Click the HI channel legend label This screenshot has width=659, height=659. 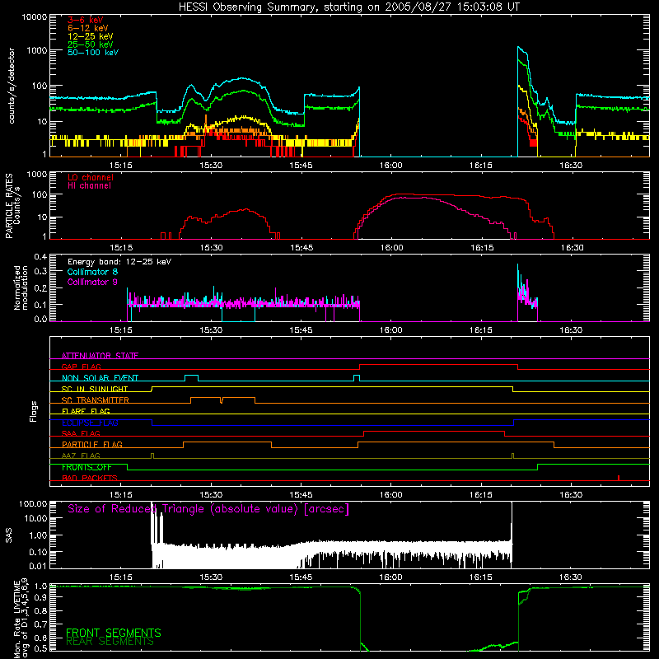89,185
